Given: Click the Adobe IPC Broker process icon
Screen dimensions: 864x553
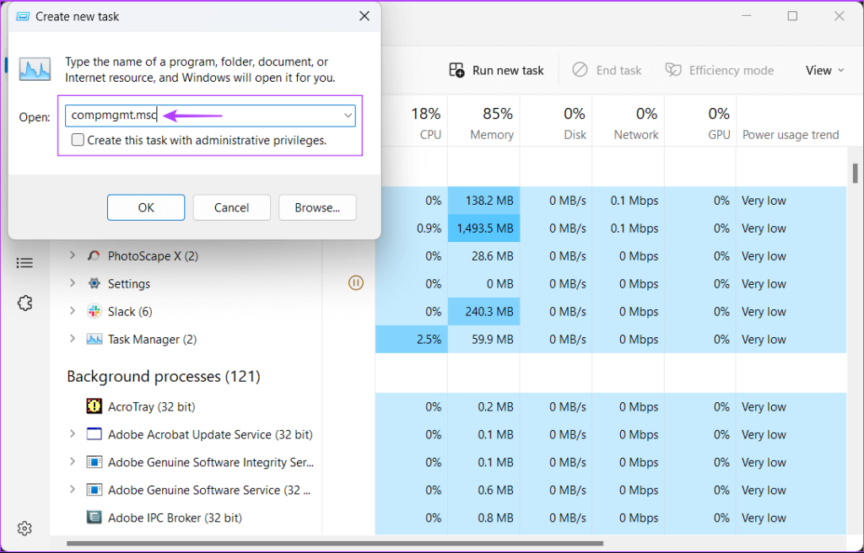Looking at the screenshot, I should [94, 518].
